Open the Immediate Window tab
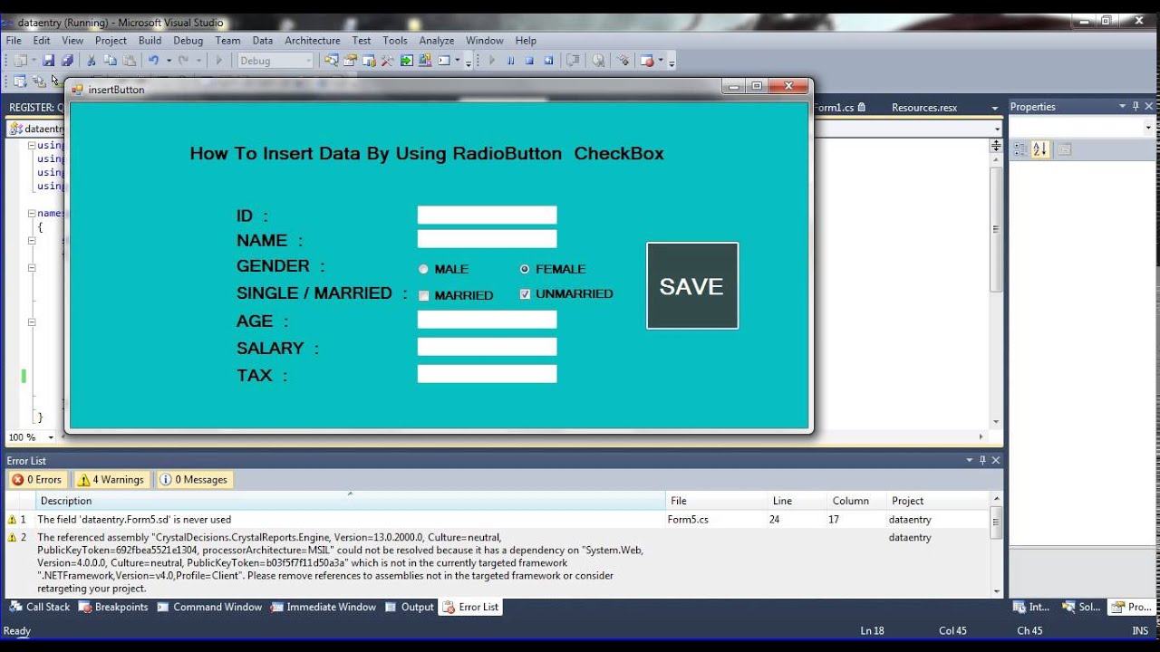Image resolution: width=1160 pixels, height=652 pixels. pos(324,608)
